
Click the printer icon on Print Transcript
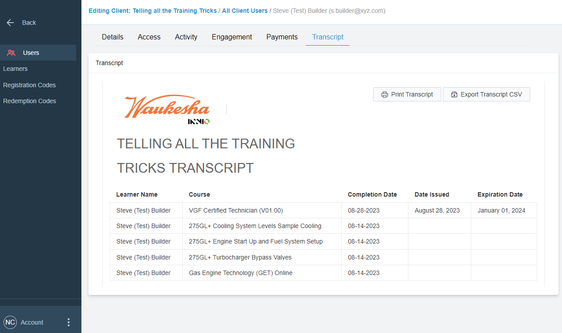(385, 94)
